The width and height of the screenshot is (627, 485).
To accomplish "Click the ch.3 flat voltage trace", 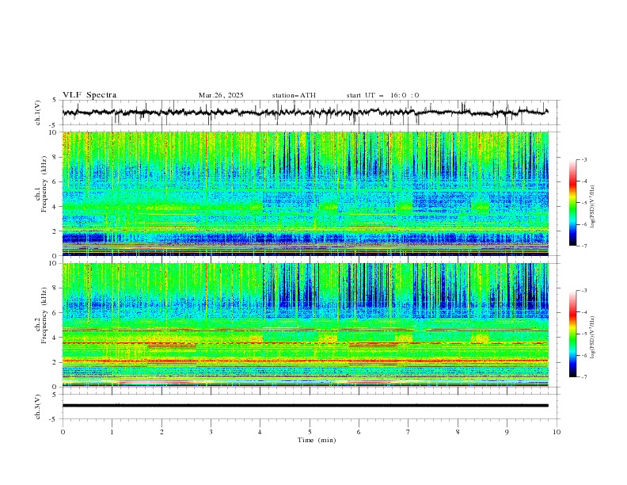I will click(305, 406).
